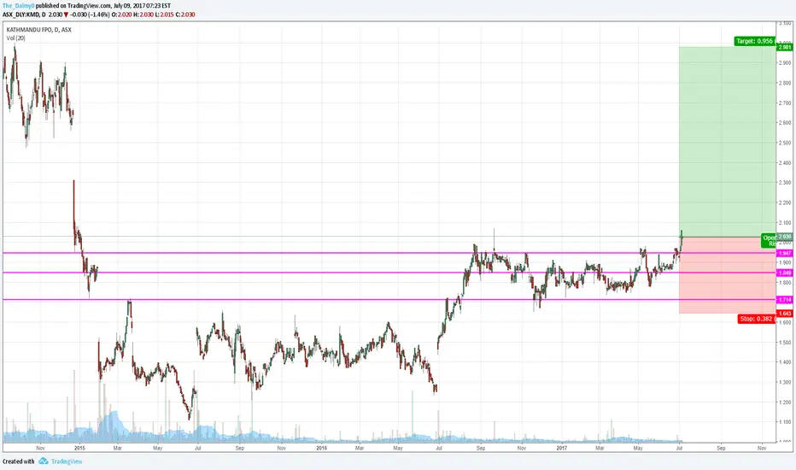Image resolution: width=796 pixels, height=470 pixels.
Task: Click the TradingView cloud logo icon
Action: pyautogui.click(x=44, y=461)
